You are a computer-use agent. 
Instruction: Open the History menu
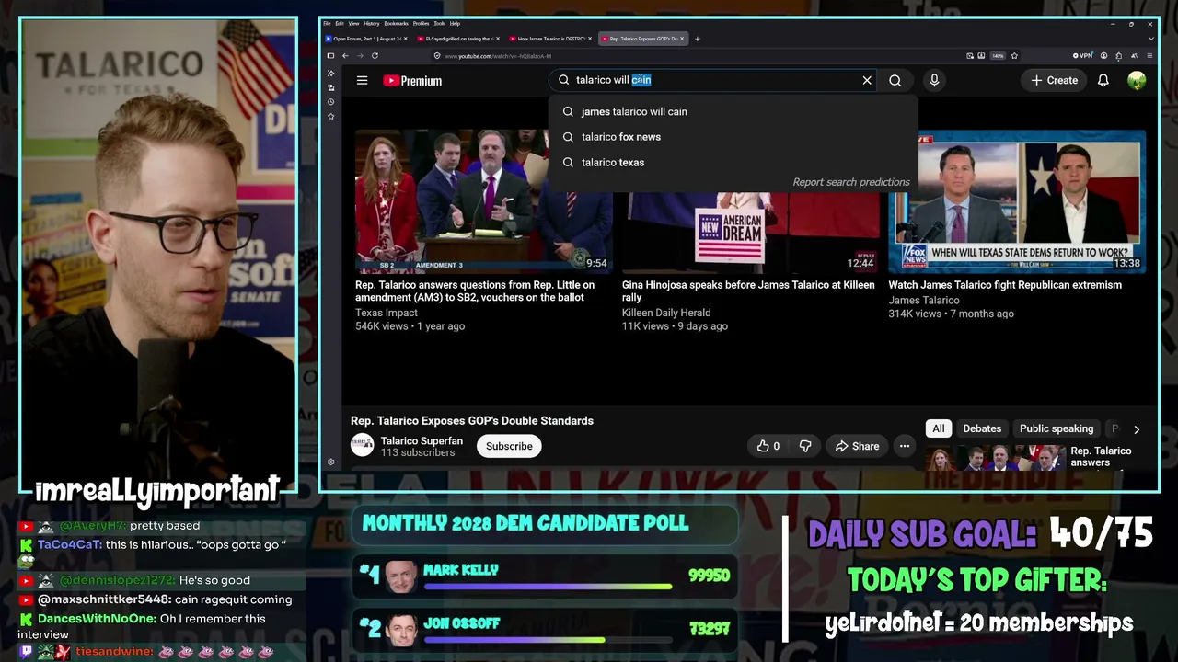coord(372,23)
